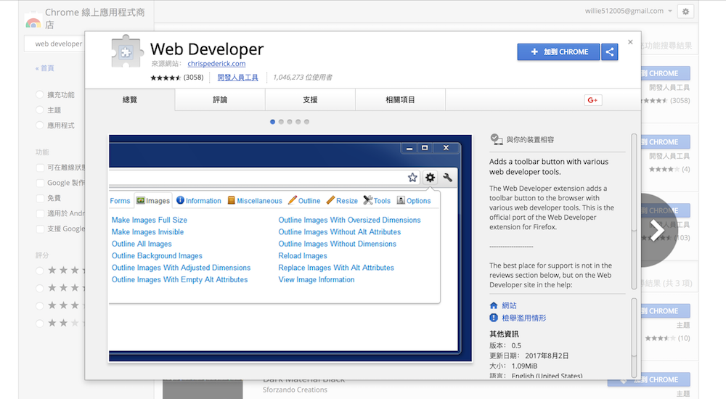
Task: Click the bookmark star icon in the screenshot
Action: coord(412,177)
